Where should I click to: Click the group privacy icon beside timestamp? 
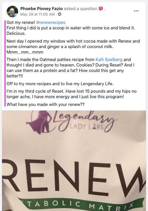click(x=60, y=14)
